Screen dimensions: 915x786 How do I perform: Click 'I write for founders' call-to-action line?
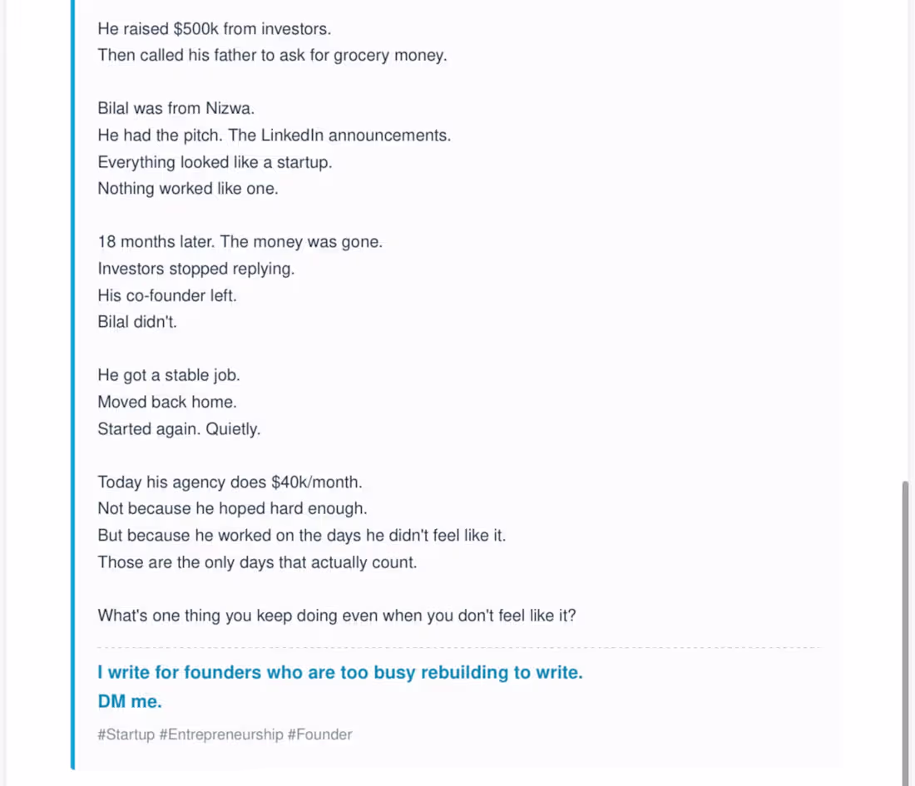340,672
